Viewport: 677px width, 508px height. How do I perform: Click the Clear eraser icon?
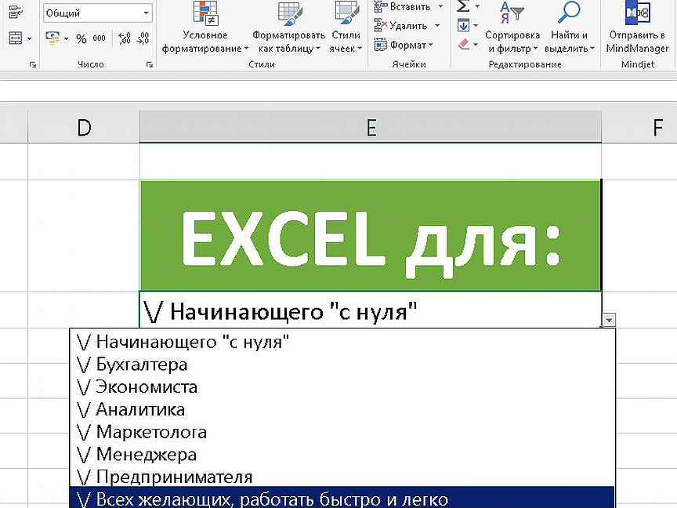pyautogui.click(x=463, y=44)
